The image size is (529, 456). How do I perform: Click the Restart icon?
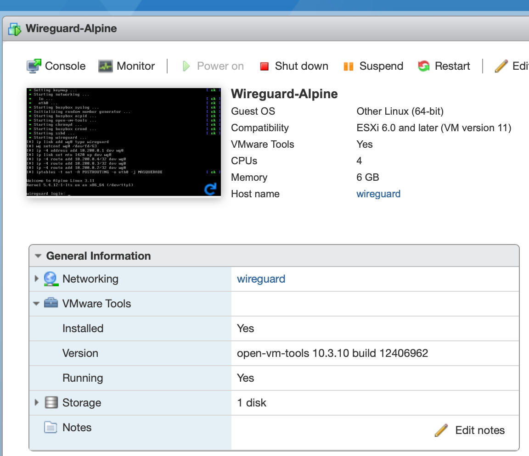(x=424, y=66)
